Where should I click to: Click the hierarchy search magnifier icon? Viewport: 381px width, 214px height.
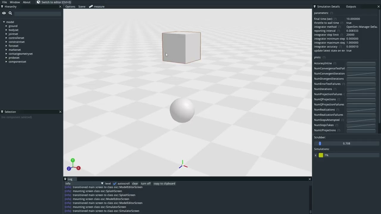point(10,13)
